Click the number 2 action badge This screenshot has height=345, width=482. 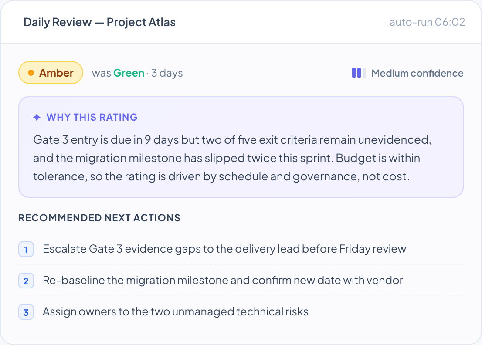[x=26, y=281]
